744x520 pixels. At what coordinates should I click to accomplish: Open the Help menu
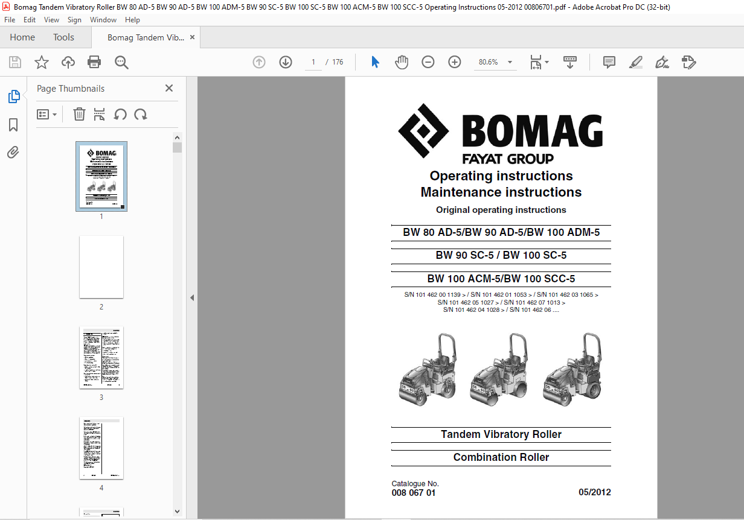click(x=132, y=20)
